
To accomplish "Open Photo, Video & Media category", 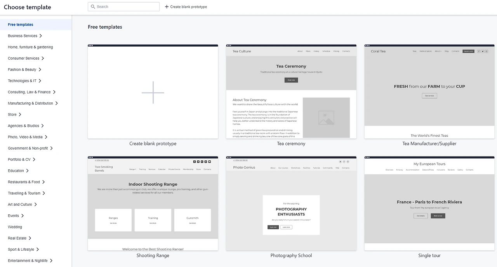I will coord(25,137).
